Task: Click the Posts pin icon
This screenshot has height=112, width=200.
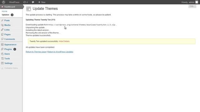Action: [x=2, y=20]
